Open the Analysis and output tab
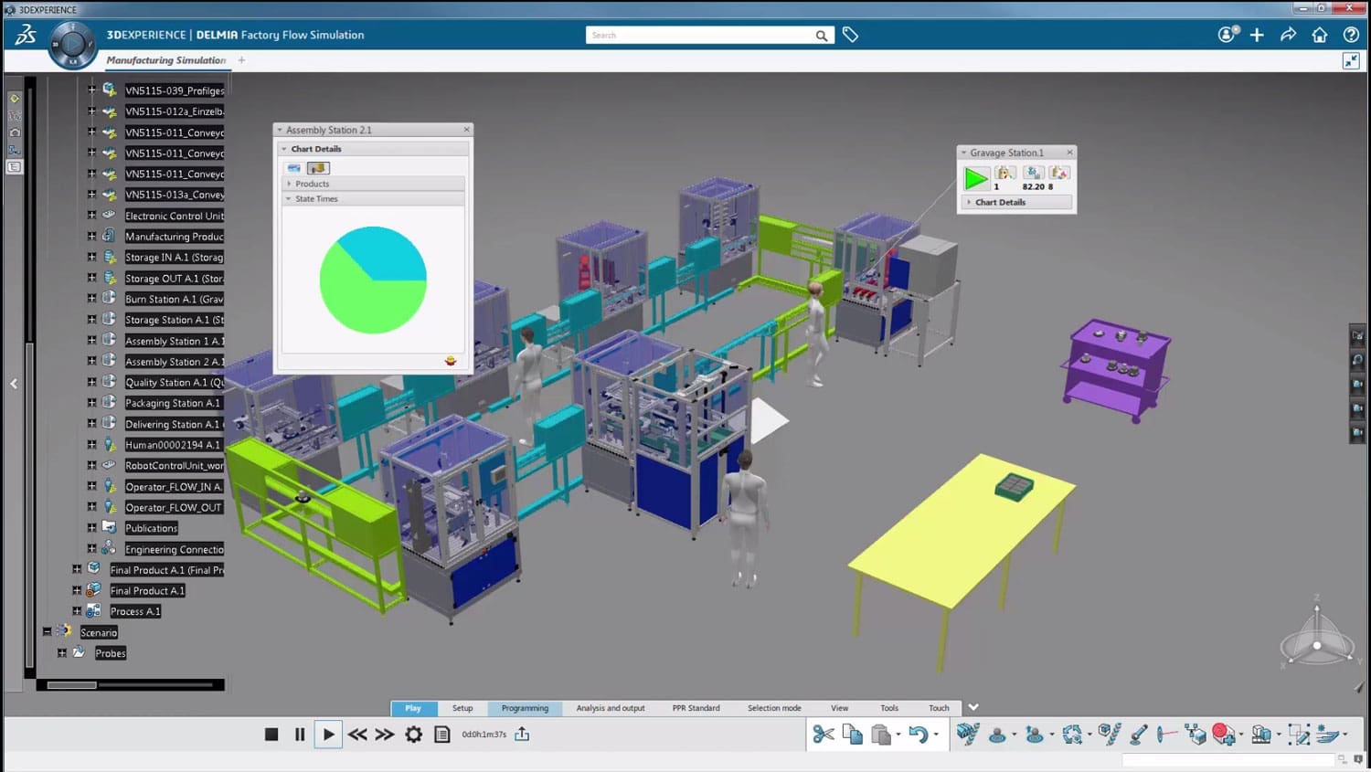1371x772 pixels. click(x=610, y=708)
